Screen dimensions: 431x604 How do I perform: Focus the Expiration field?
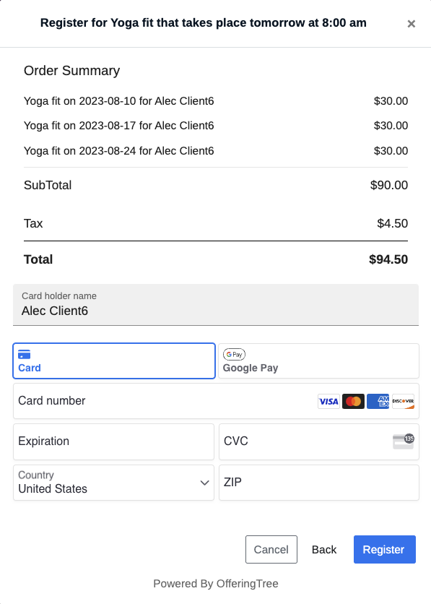[x=113, y=442]
